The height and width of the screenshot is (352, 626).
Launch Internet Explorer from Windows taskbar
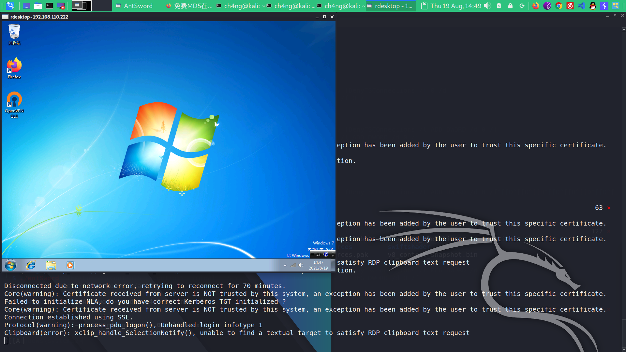tap(31, 265)
